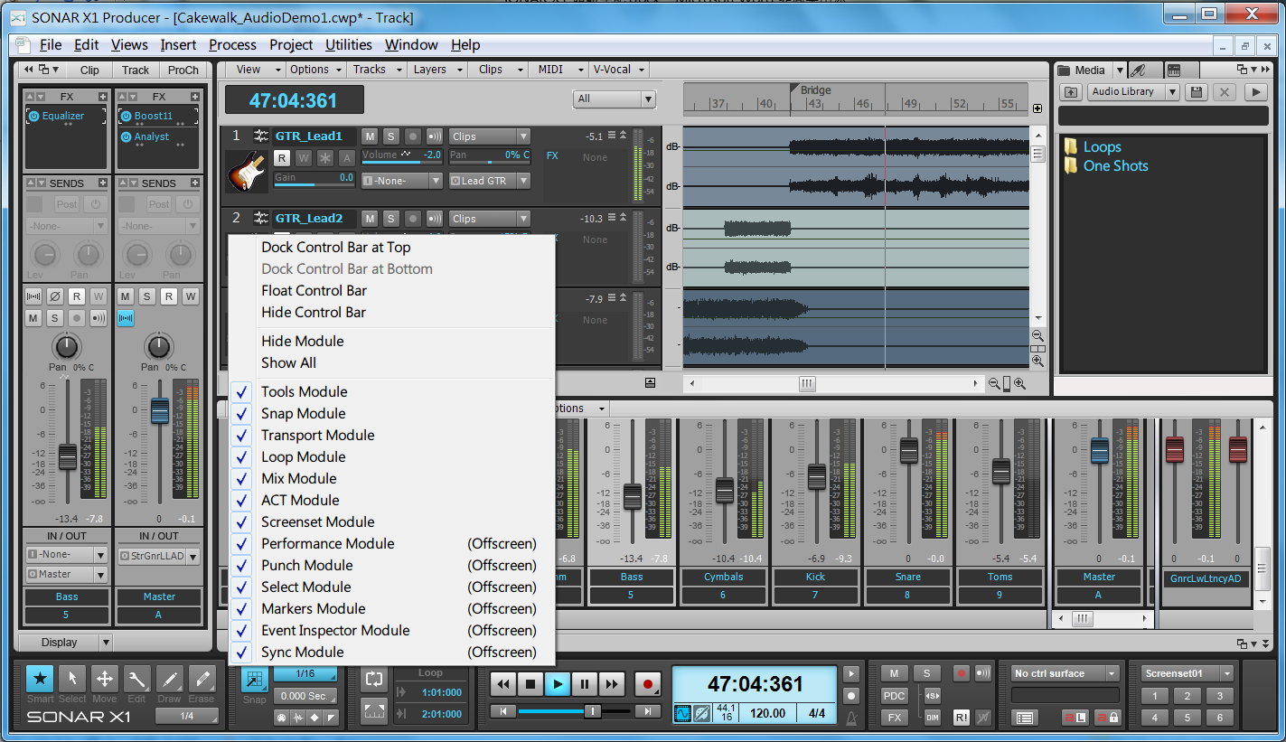Select the Smart tool
1286x742 pixels.
[40, 681]
